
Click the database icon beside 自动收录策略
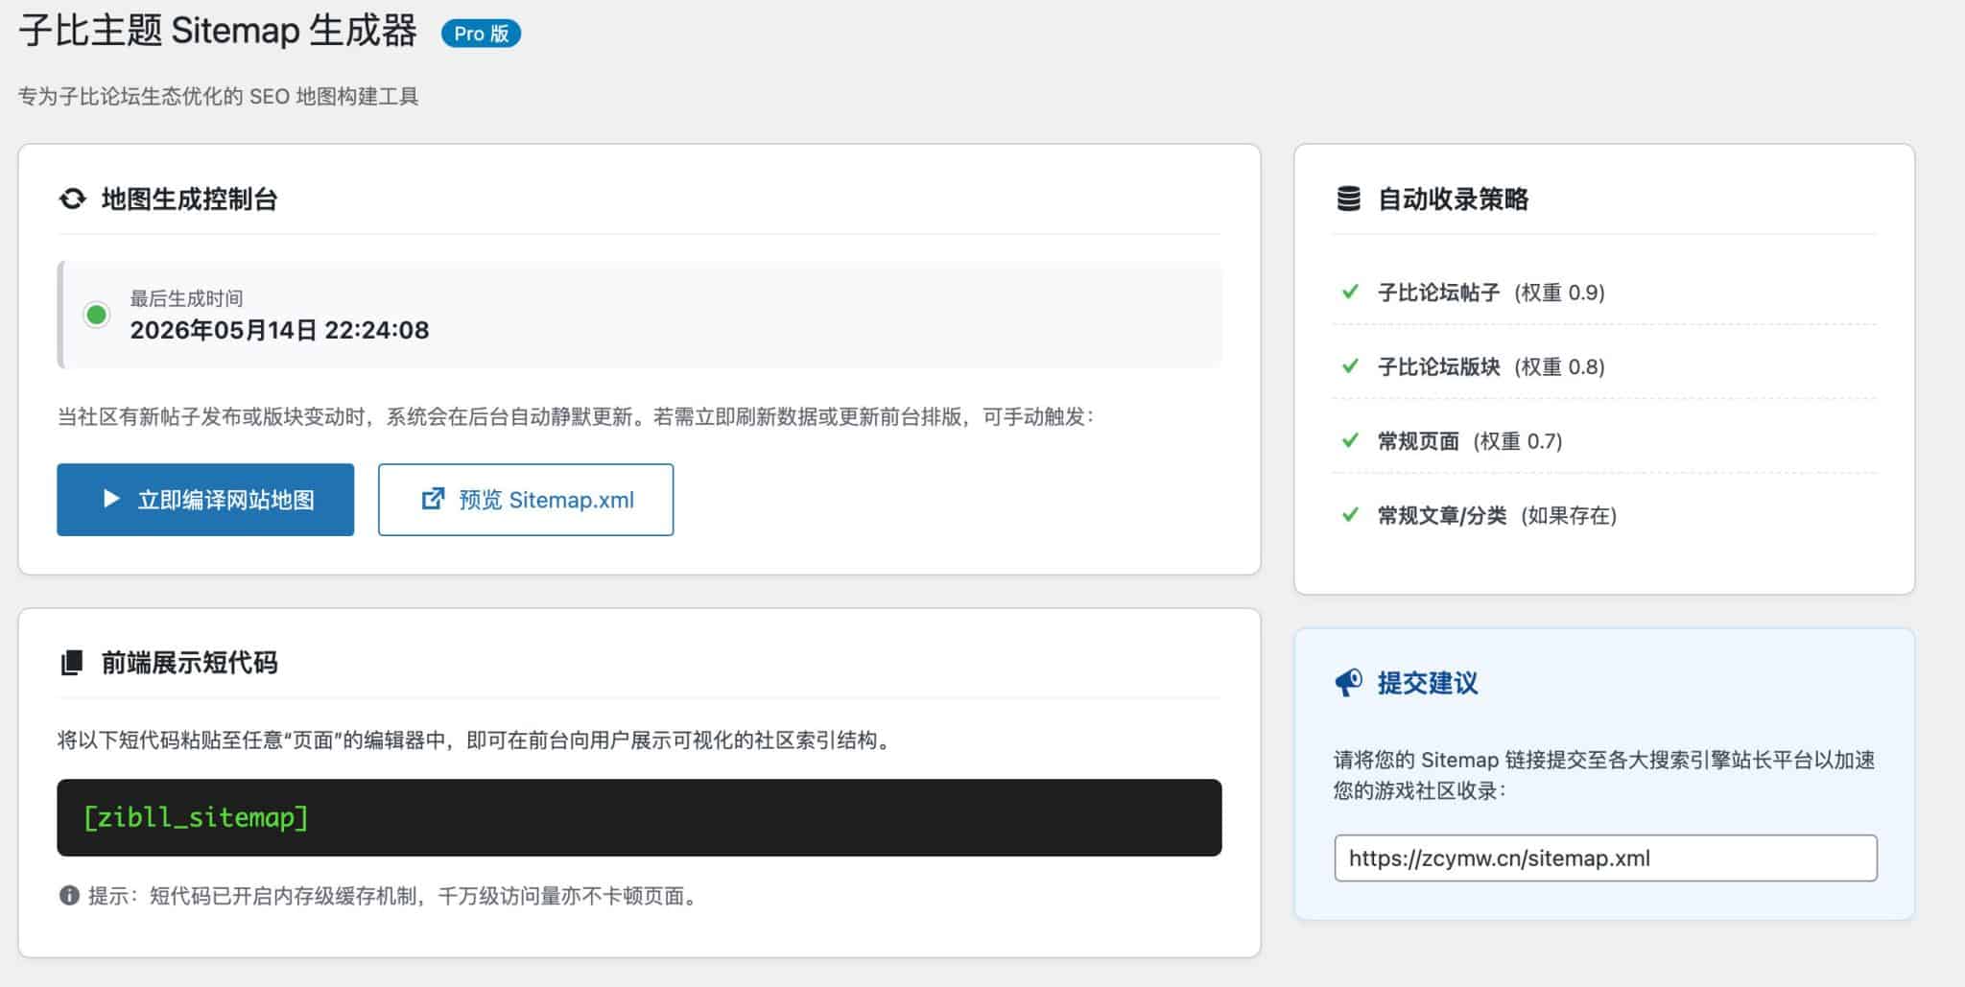pyautogui.click(x=1348, y=199)
